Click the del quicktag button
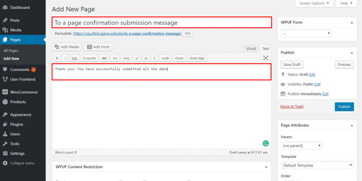The image size is (362, 181). tap(104, 58)
